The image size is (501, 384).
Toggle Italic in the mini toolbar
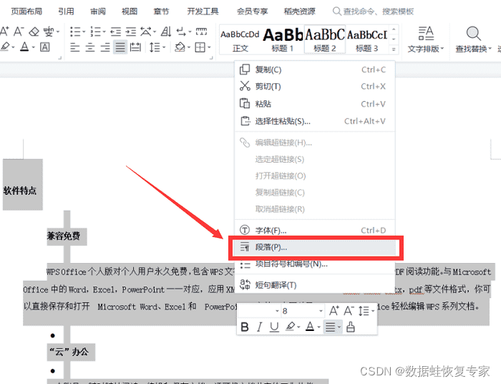pos(259,327)
